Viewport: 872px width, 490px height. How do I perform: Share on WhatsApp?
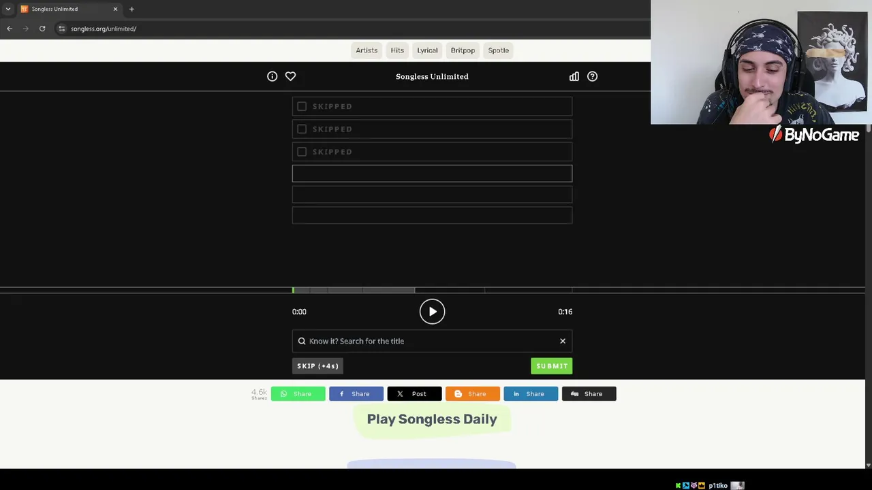298,394
